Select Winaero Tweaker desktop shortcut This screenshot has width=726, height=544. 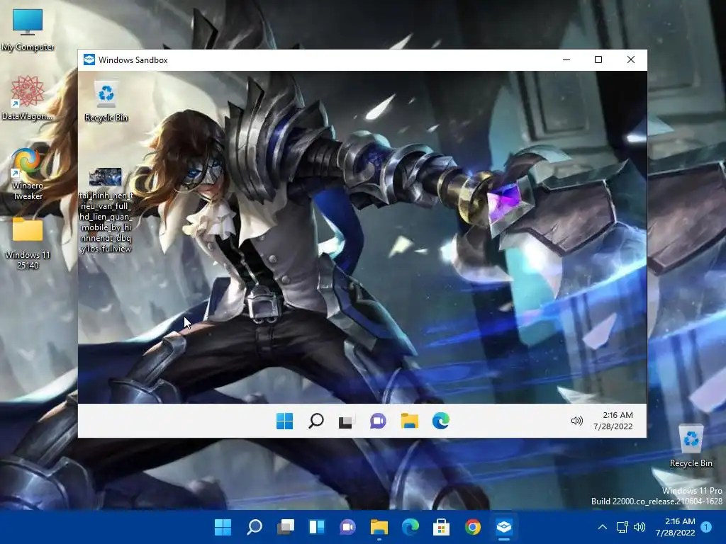28,174
